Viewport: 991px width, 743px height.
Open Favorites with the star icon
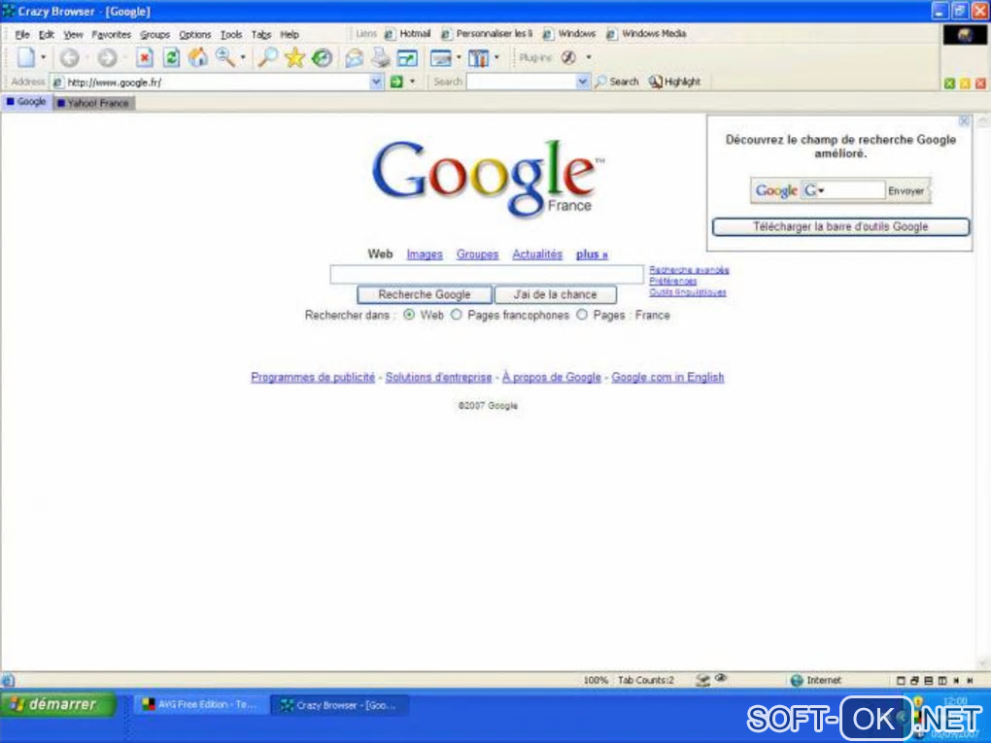294,57
